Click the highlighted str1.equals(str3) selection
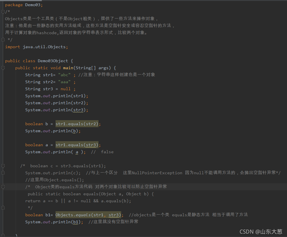 [x=77, y=145]
